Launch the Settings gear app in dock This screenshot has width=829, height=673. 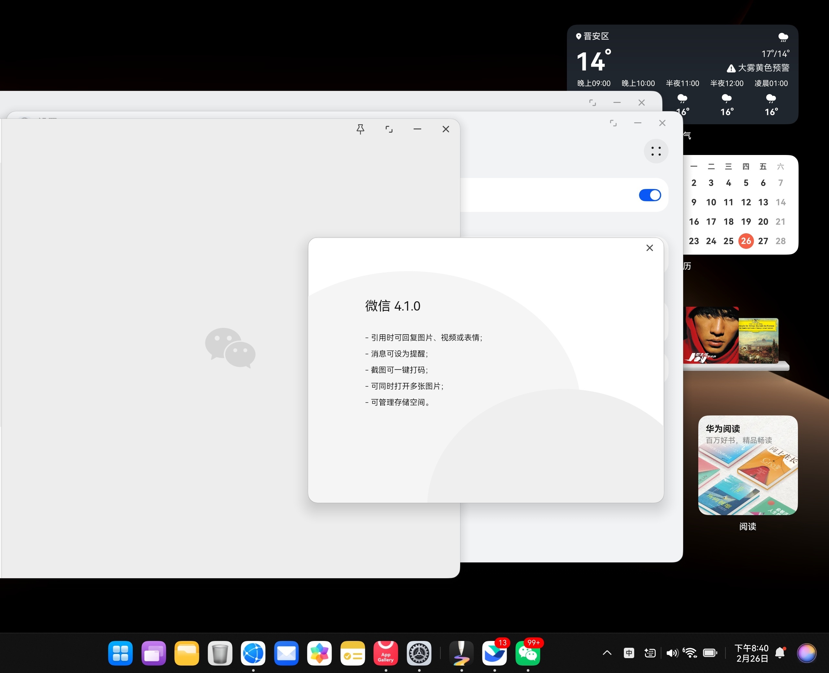(419, 653)
